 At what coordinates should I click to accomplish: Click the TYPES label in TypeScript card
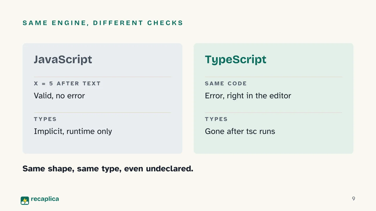coord(216,119)
